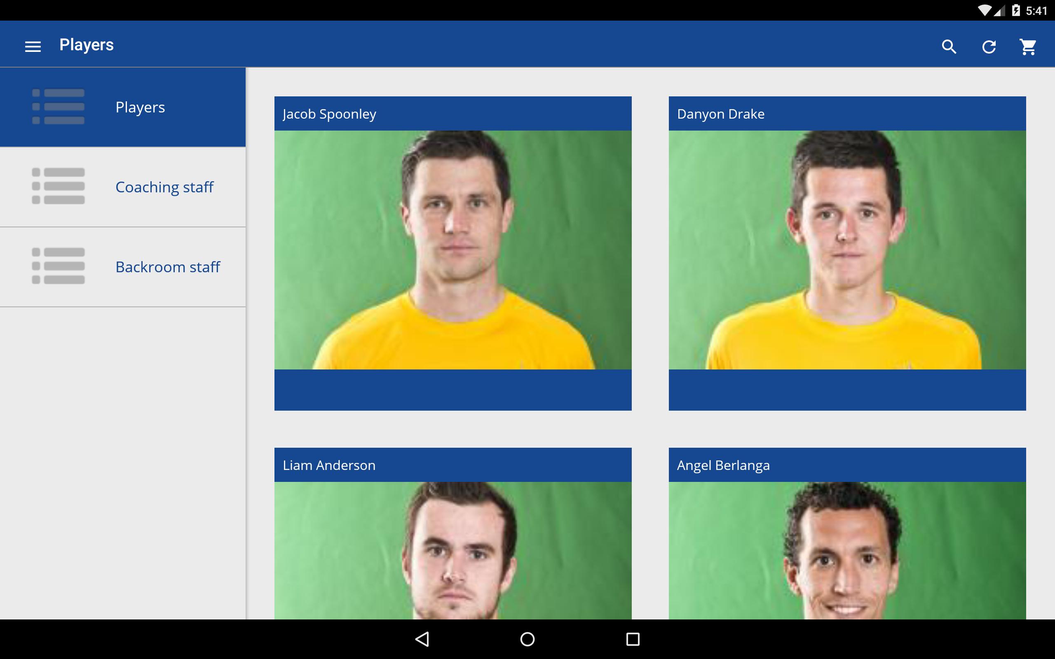The height and width of the screenshot is (659, 1055).
Task: Tap the search magnifier icon
Action: point(949,46)
